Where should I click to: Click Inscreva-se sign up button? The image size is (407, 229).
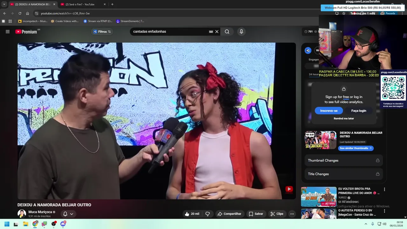click(x=329, y=111)
